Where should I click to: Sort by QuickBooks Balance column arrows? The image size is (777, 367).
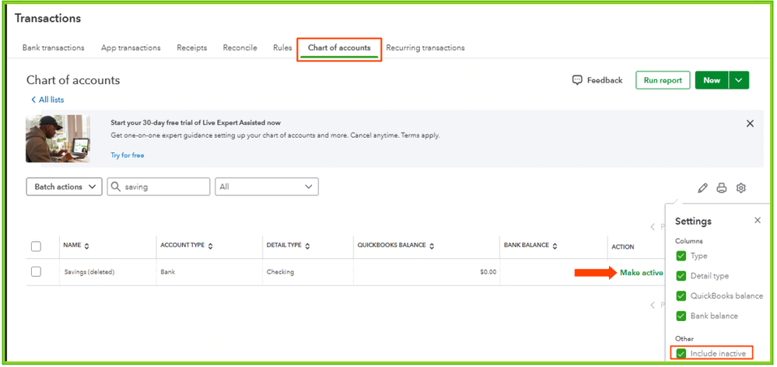pyautogui.click(x=432, y=246)
